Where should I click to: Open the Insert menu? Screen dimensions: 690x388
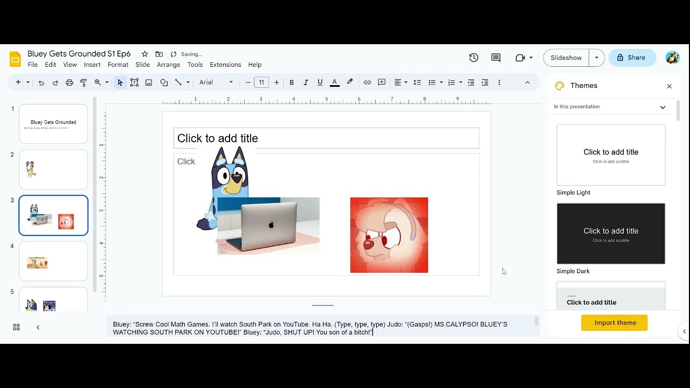tap(92, 65)
